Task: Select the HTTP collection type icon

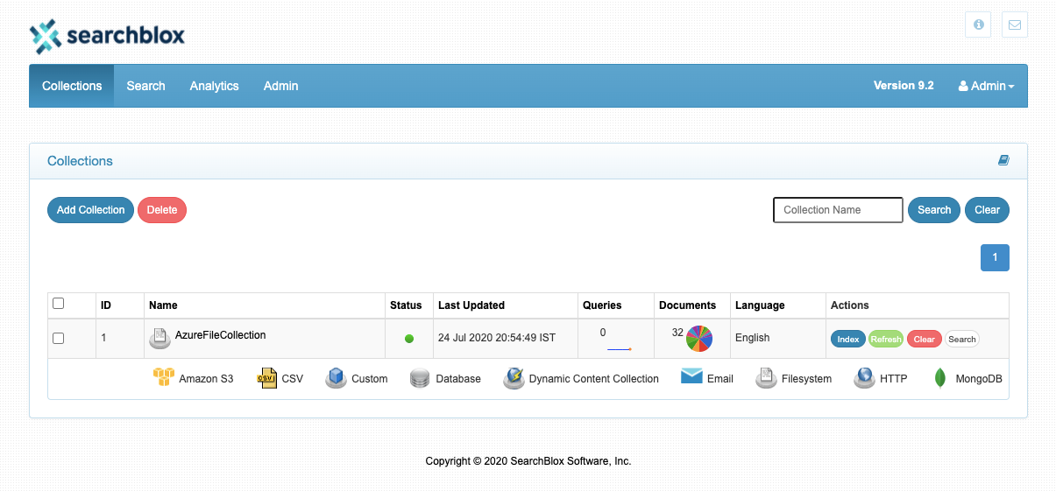Action: [x=864, y=378]
